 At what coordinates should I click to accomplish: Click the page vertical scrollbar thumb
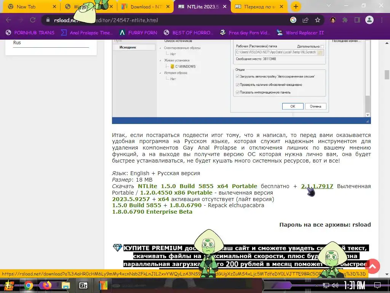(x=387, y=75)
